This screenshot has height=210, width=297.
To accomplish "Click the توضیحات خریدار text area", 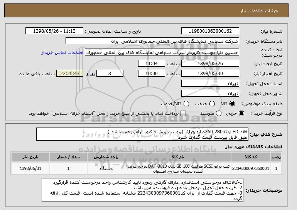I will [143, 190].
